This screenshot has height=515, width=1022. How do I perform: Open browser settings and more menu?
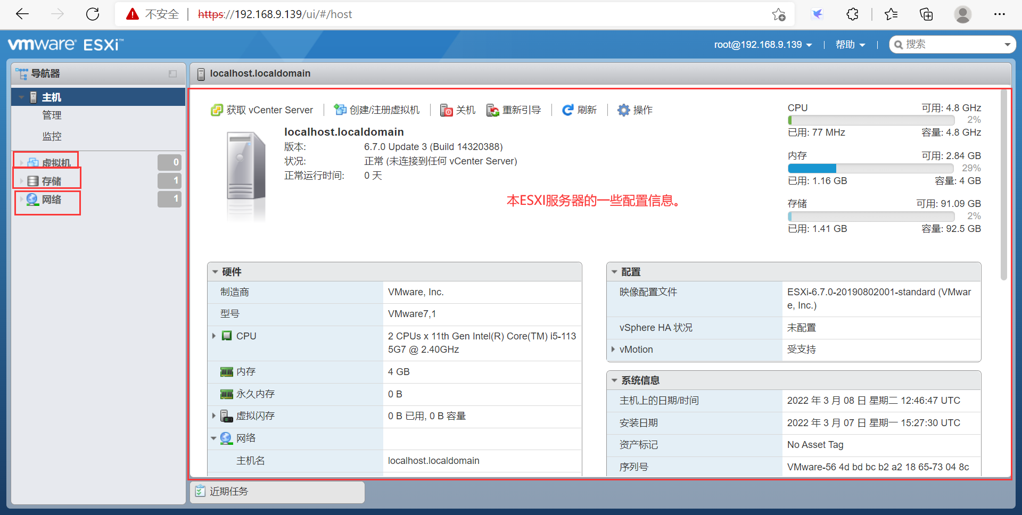[999, 14]
